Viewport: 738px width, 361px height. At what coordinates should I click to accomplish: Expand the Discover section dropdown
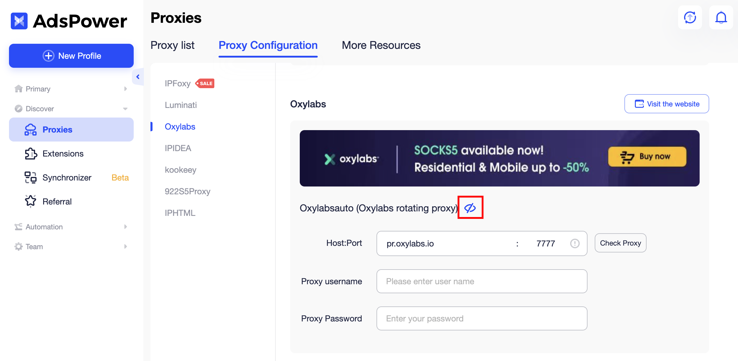[126, 109]
